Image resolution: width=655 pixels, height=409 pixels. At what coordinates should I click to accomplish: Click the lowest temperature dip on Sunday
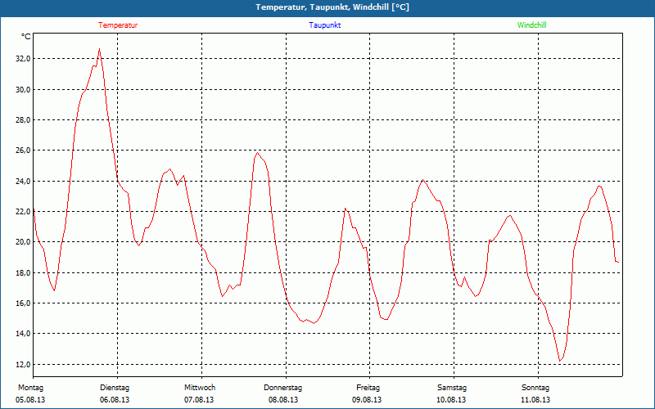tap(560, 361)
